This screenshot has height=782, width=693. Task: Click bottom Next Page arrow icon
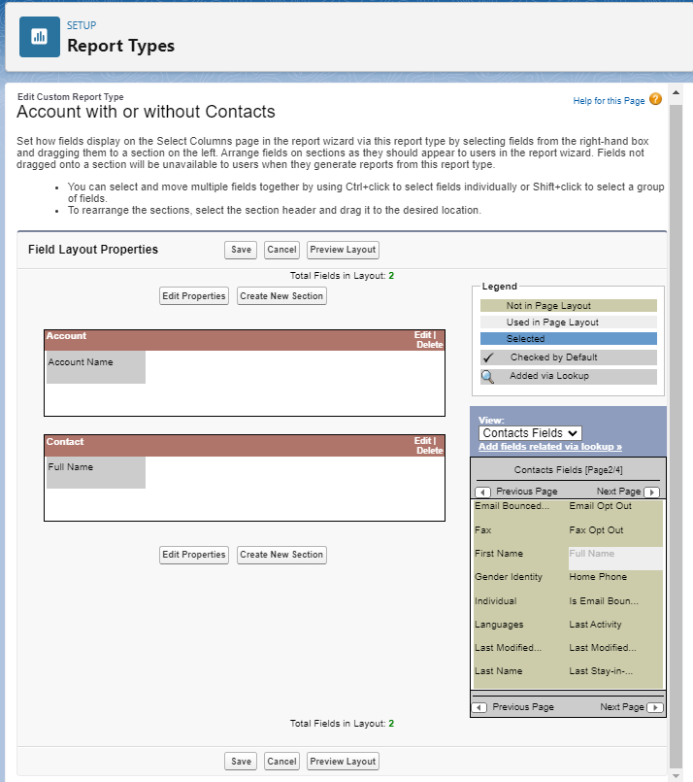click(x=654, y=707)
